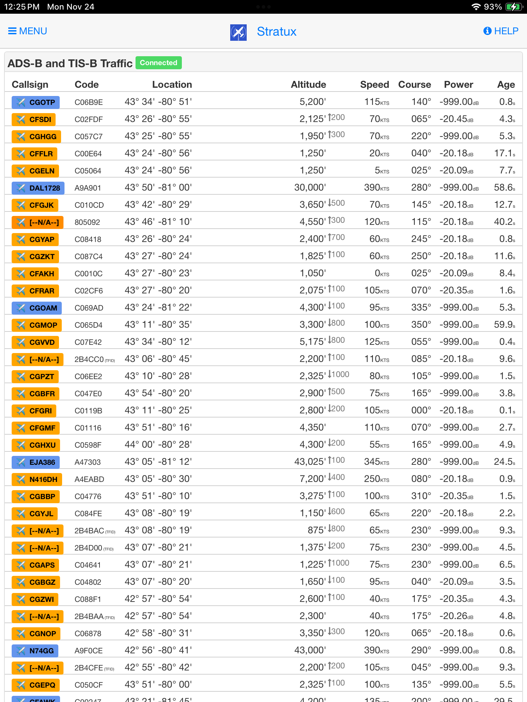The image size is (527, 702).
Task: Click the Connected status badge
Action: tap(159, 63)
